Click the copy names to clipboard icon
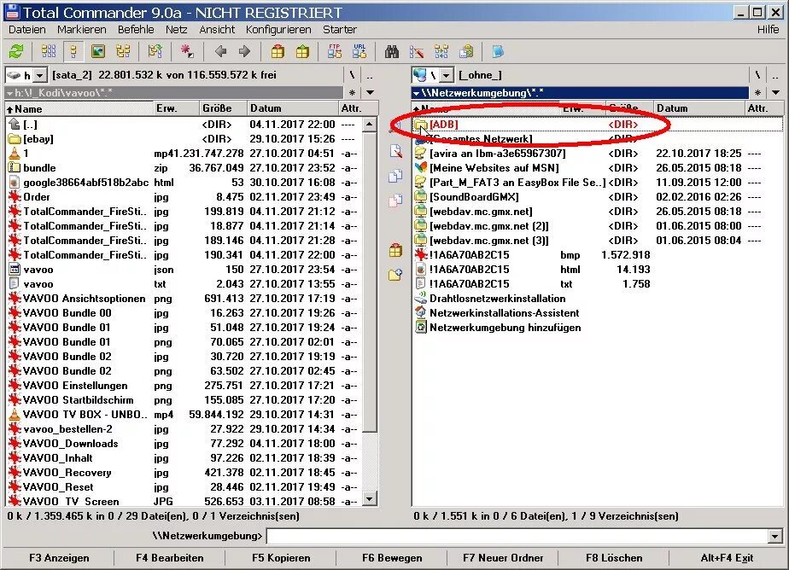 click(466, 51)
